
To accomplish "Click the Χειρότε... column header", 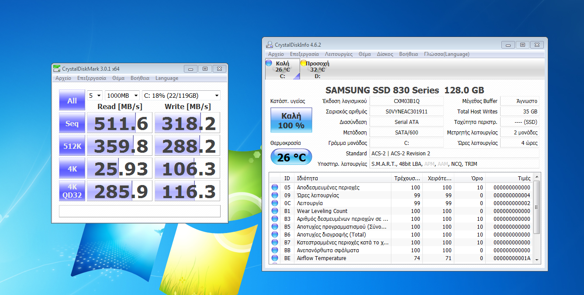I will (x=438, y=178).
